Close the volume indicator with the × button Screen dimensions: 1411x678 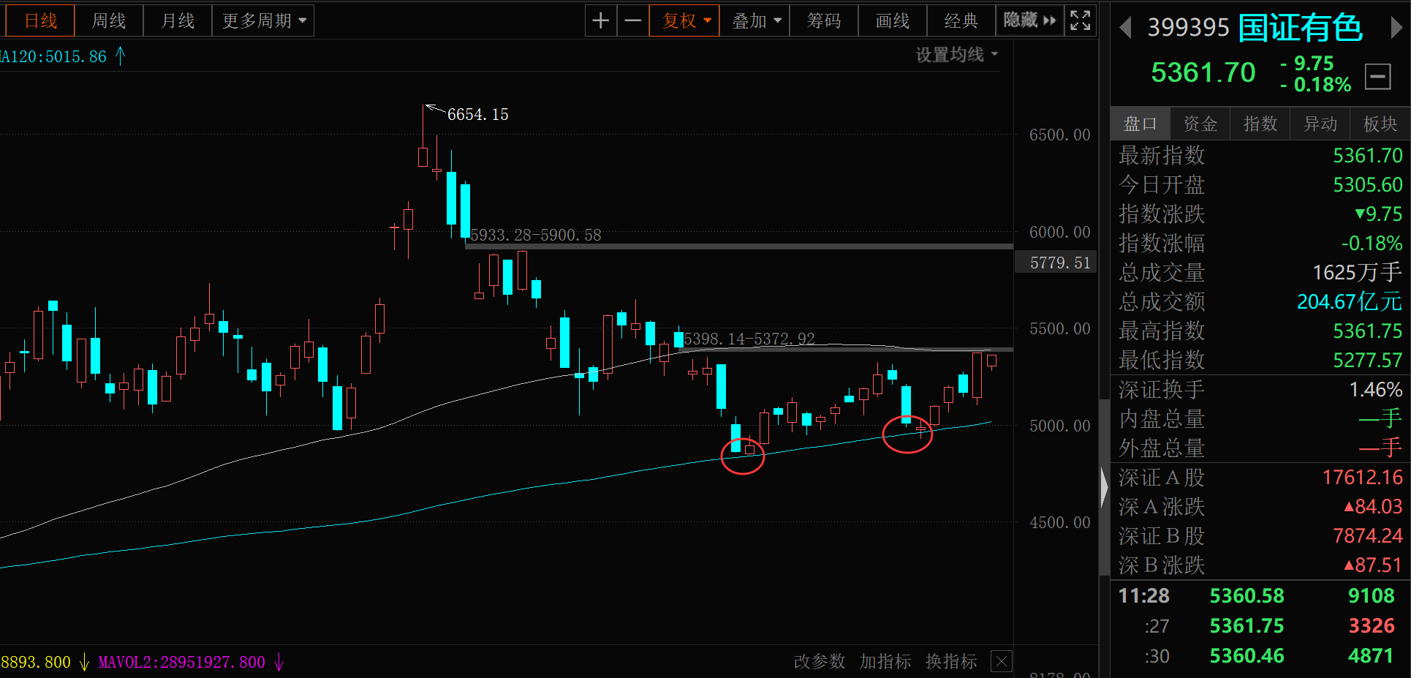(1001, 661)
